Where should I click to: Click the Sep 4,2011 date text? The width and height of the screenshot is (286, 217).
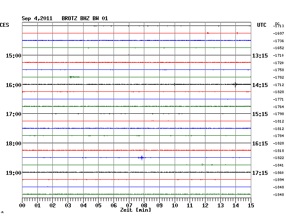pos(37,18)
